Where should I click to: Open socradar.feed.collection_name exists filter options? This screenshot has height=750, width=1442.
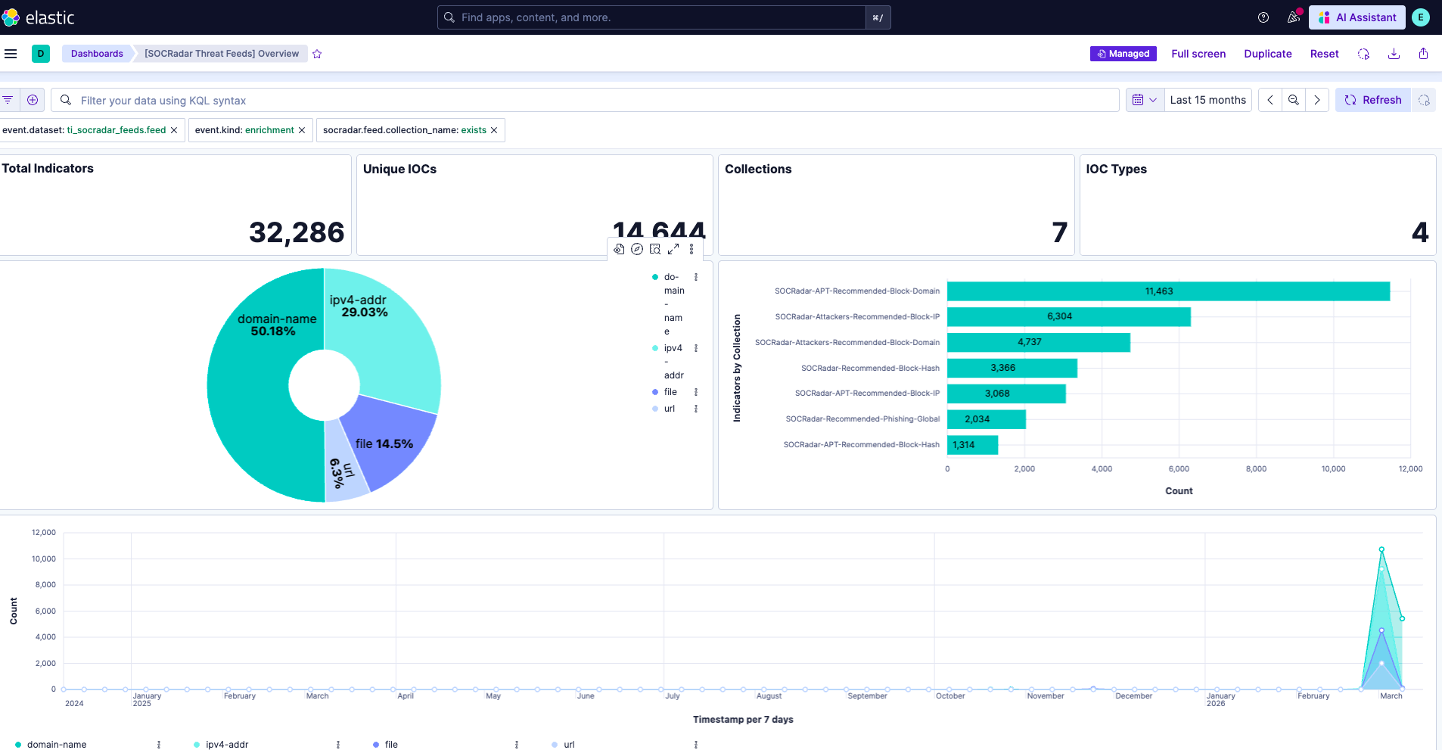(405, 130)
